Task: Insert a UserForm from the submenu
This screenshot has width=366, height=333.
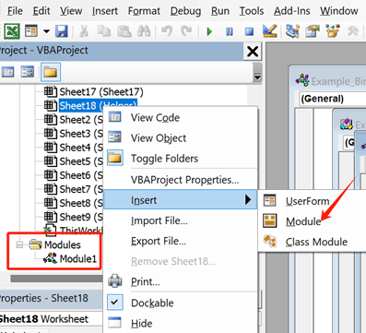Action: coord(313,201)
